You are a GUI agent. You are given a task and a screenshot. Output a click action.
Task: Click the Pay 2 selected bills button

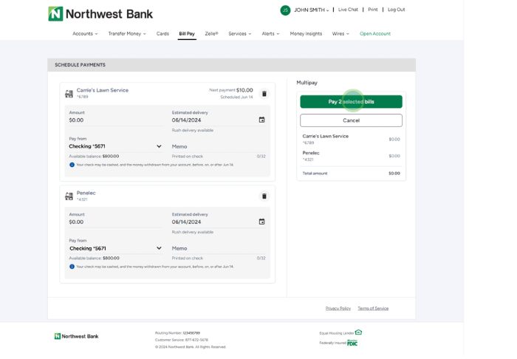pos(351,102)
